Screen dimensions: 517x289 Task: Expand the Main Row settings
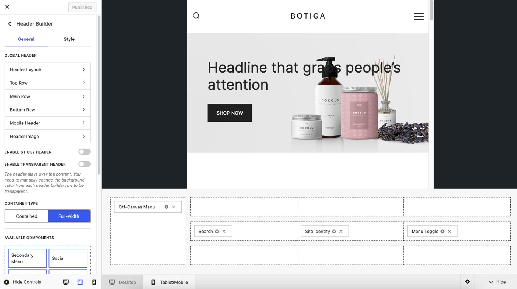click(x=47, y=96)
